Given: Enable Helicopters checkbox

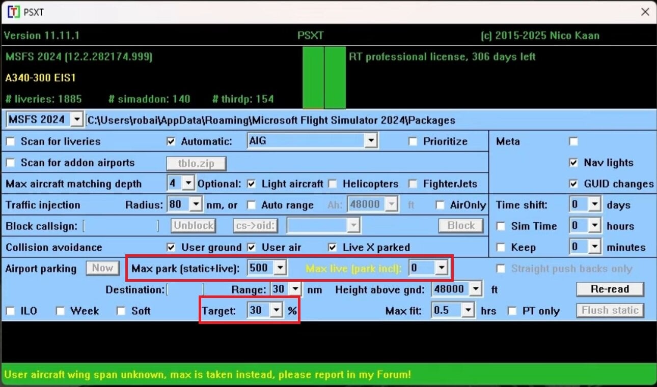Looking at the screenshot, I should [333, 184].
